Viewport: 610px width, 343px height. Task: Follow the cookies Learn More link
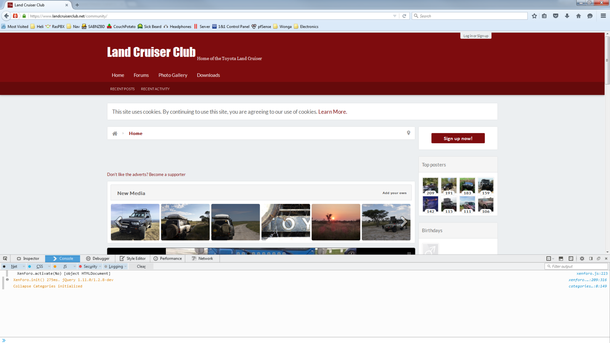tap(332, 112)
